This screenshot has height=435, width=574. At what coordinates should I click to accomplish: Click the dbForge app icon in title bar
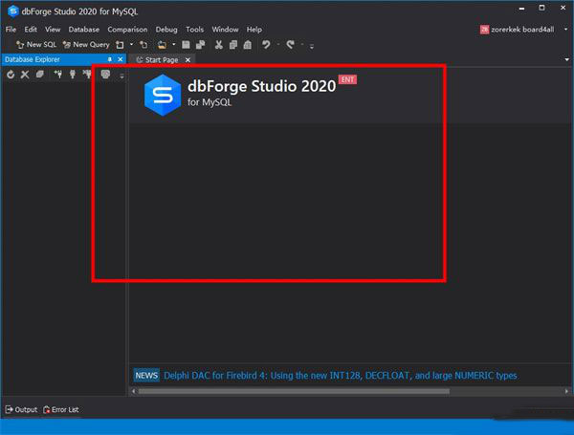13,11
